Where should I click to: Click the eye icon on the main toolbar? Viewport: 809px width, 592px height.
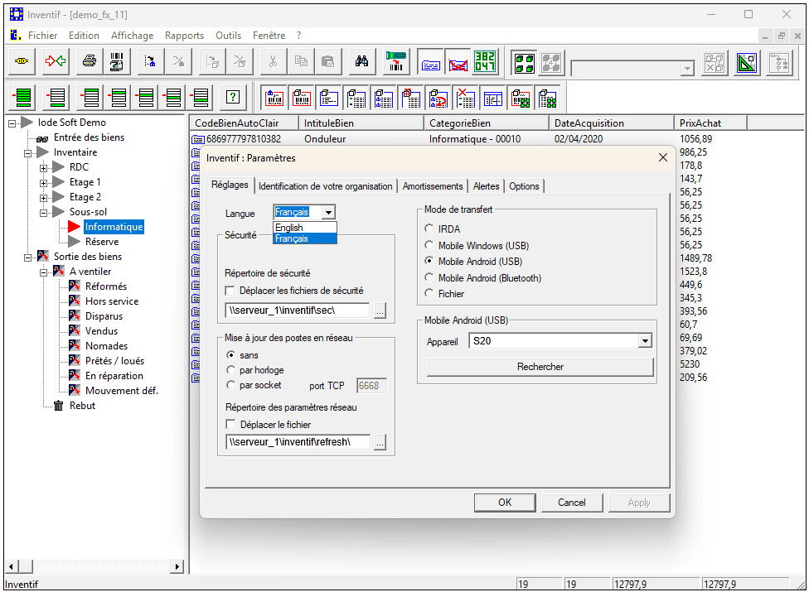click(x=21, y=61)
